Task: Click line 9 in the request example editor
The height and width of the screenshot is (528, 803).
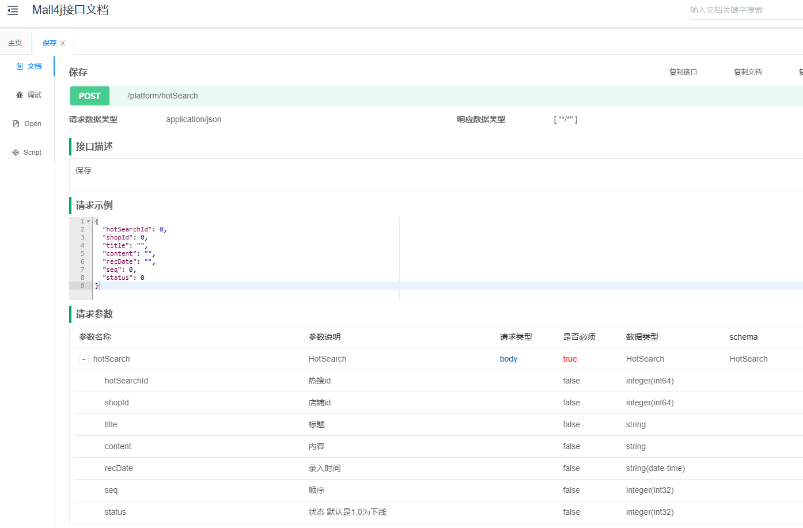Action: (230, 286)
